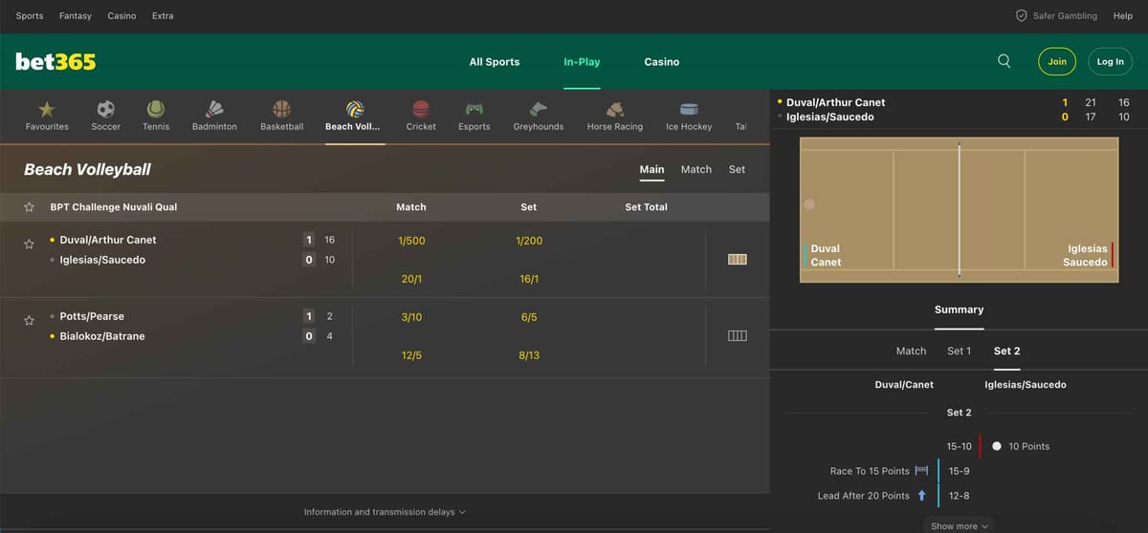This screenshot has width=1148, height=533.
Task: Favourite the BPT Challenge Nuvali Qual competition
Action: [29, 207]
